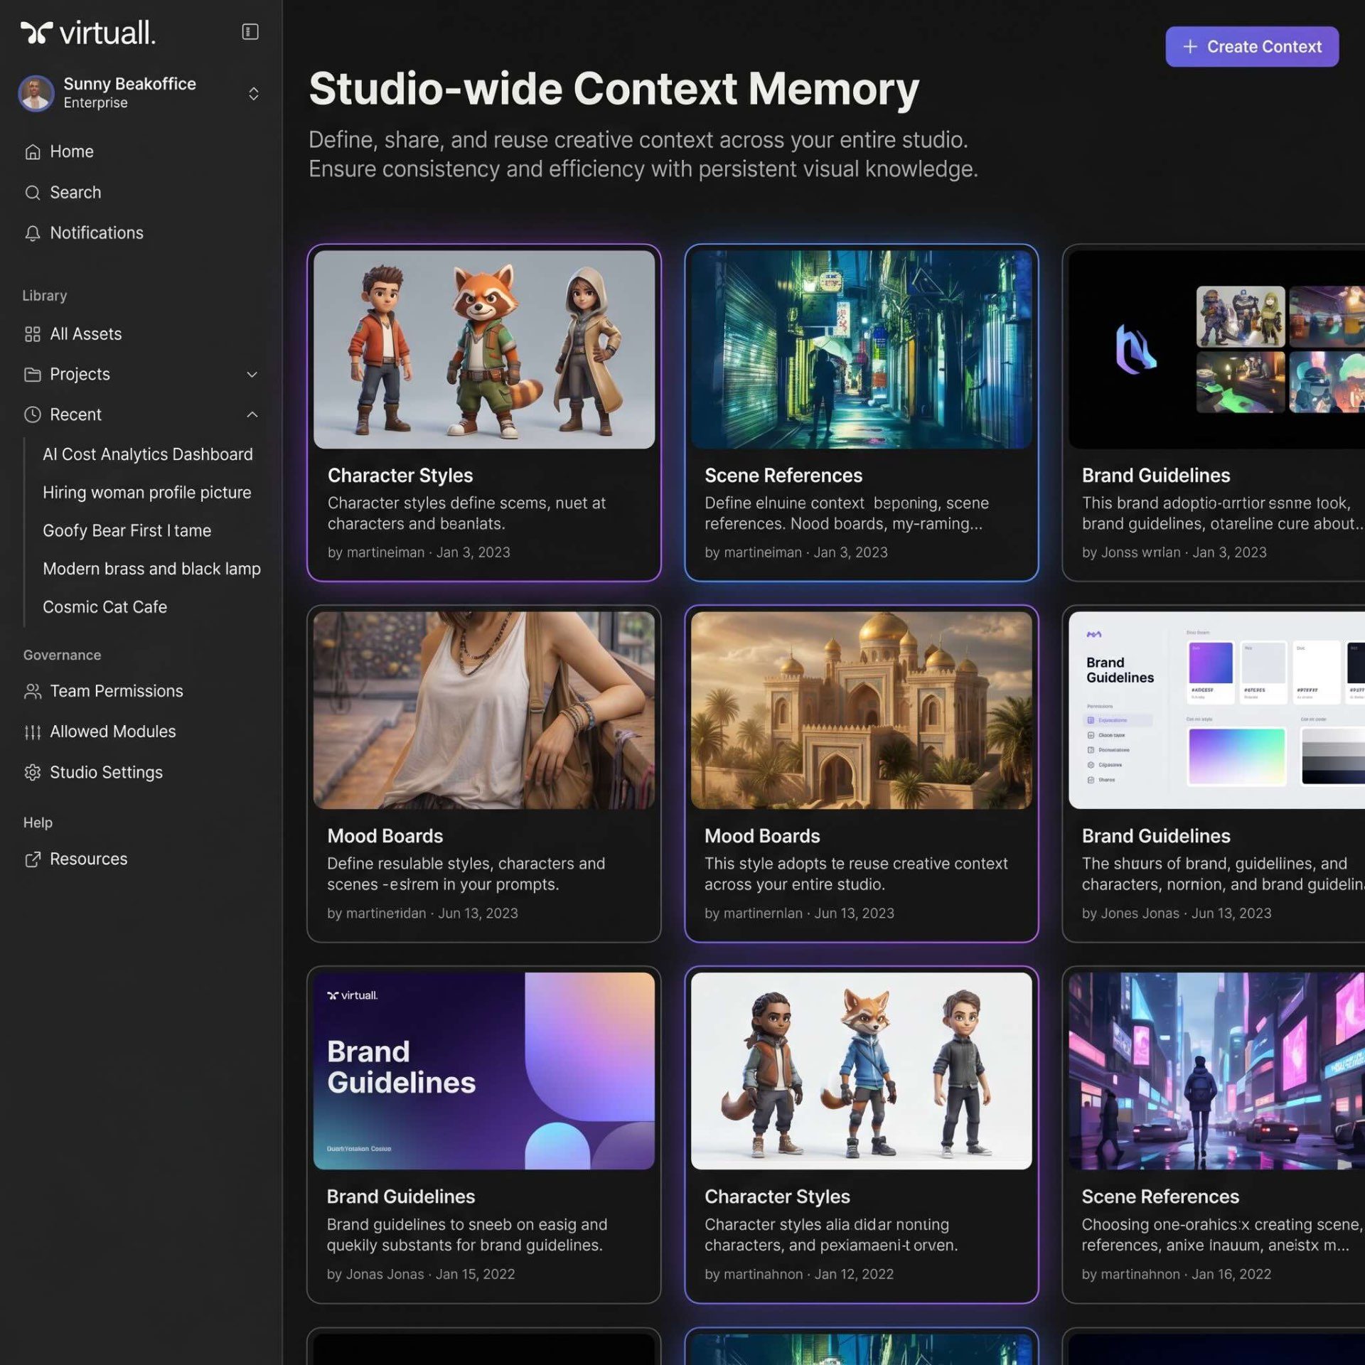Click Character Styles title dated Jan 12, 2022

click(777, 1197)
